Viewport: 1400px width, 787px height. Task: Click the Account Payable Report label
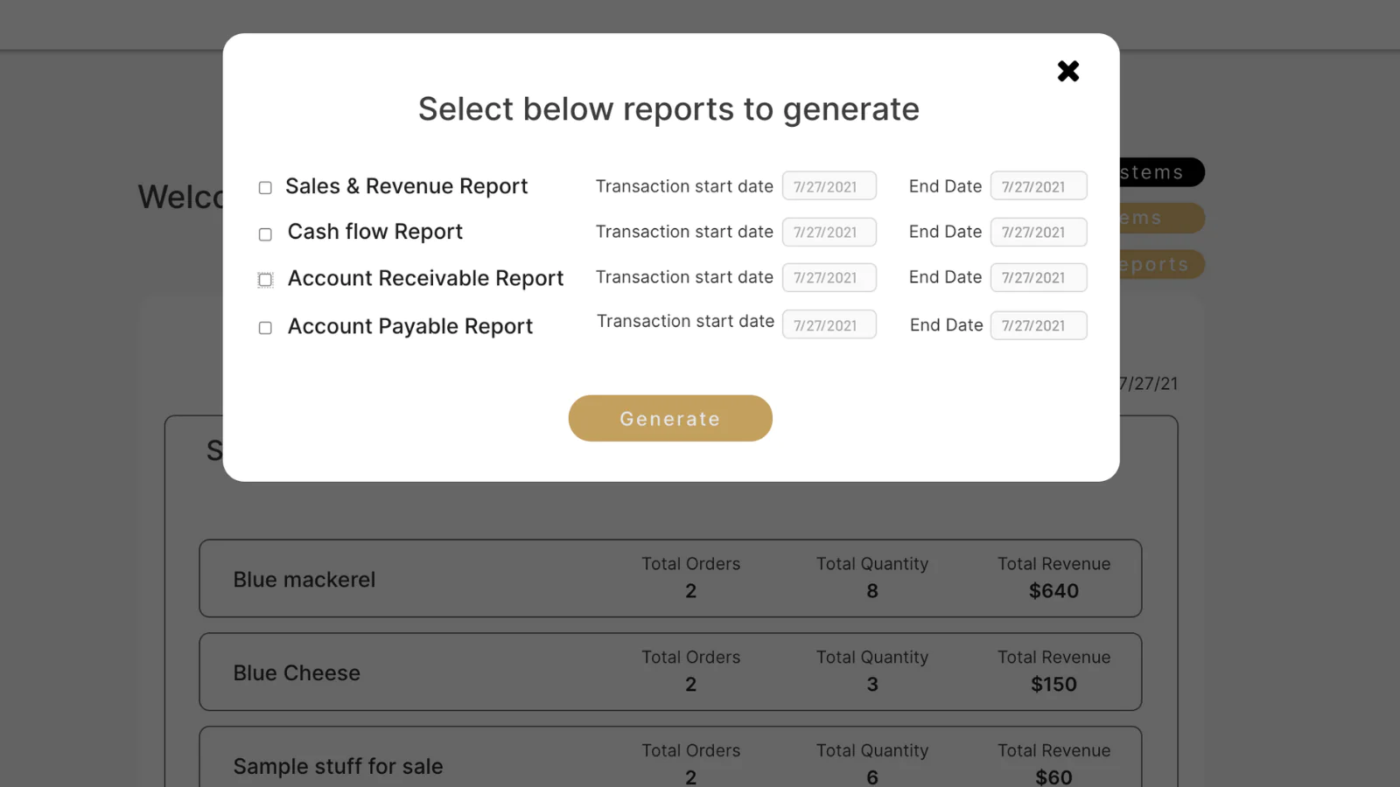(409, 326)
